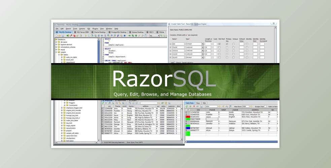This screenshot has height=168, width=331.
Task: Click the blue star favorites icon
Action: (125, 36)
